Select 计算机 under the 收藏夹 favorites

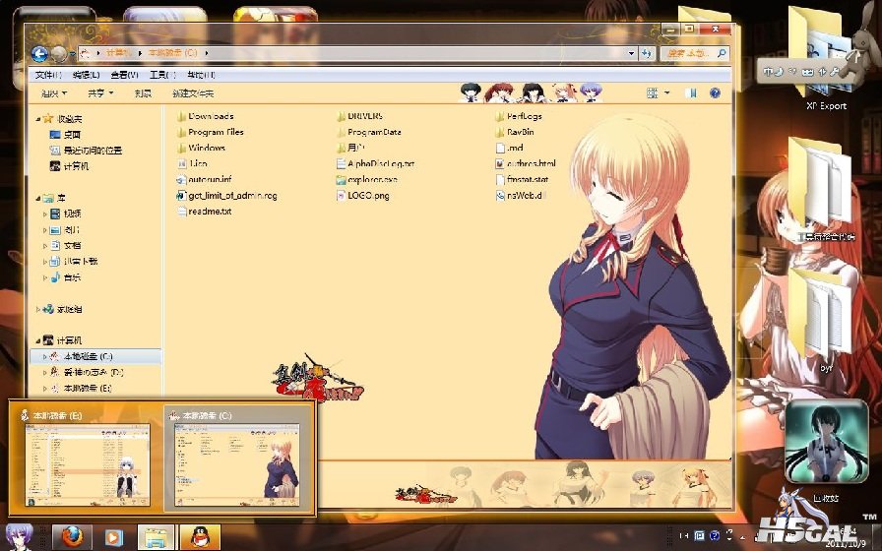pos(69,166)
